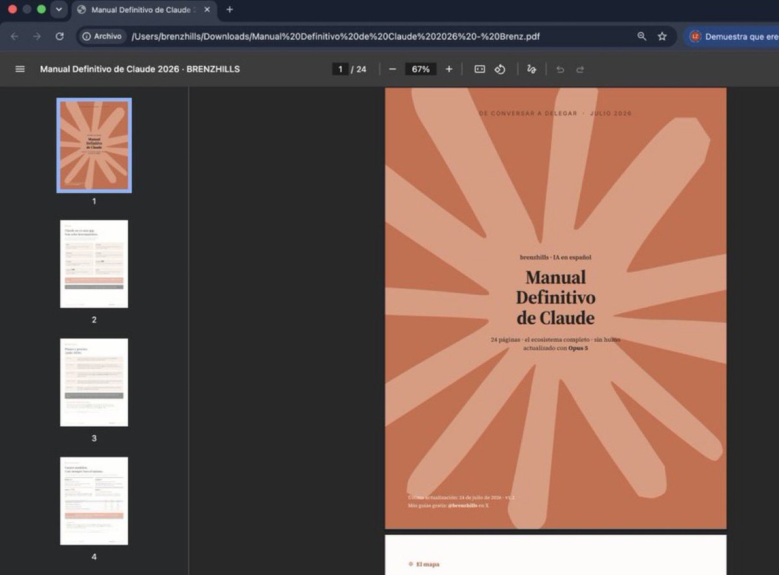
Task: Undo annotation in PDF toolbar
Action: coord(560,69)
